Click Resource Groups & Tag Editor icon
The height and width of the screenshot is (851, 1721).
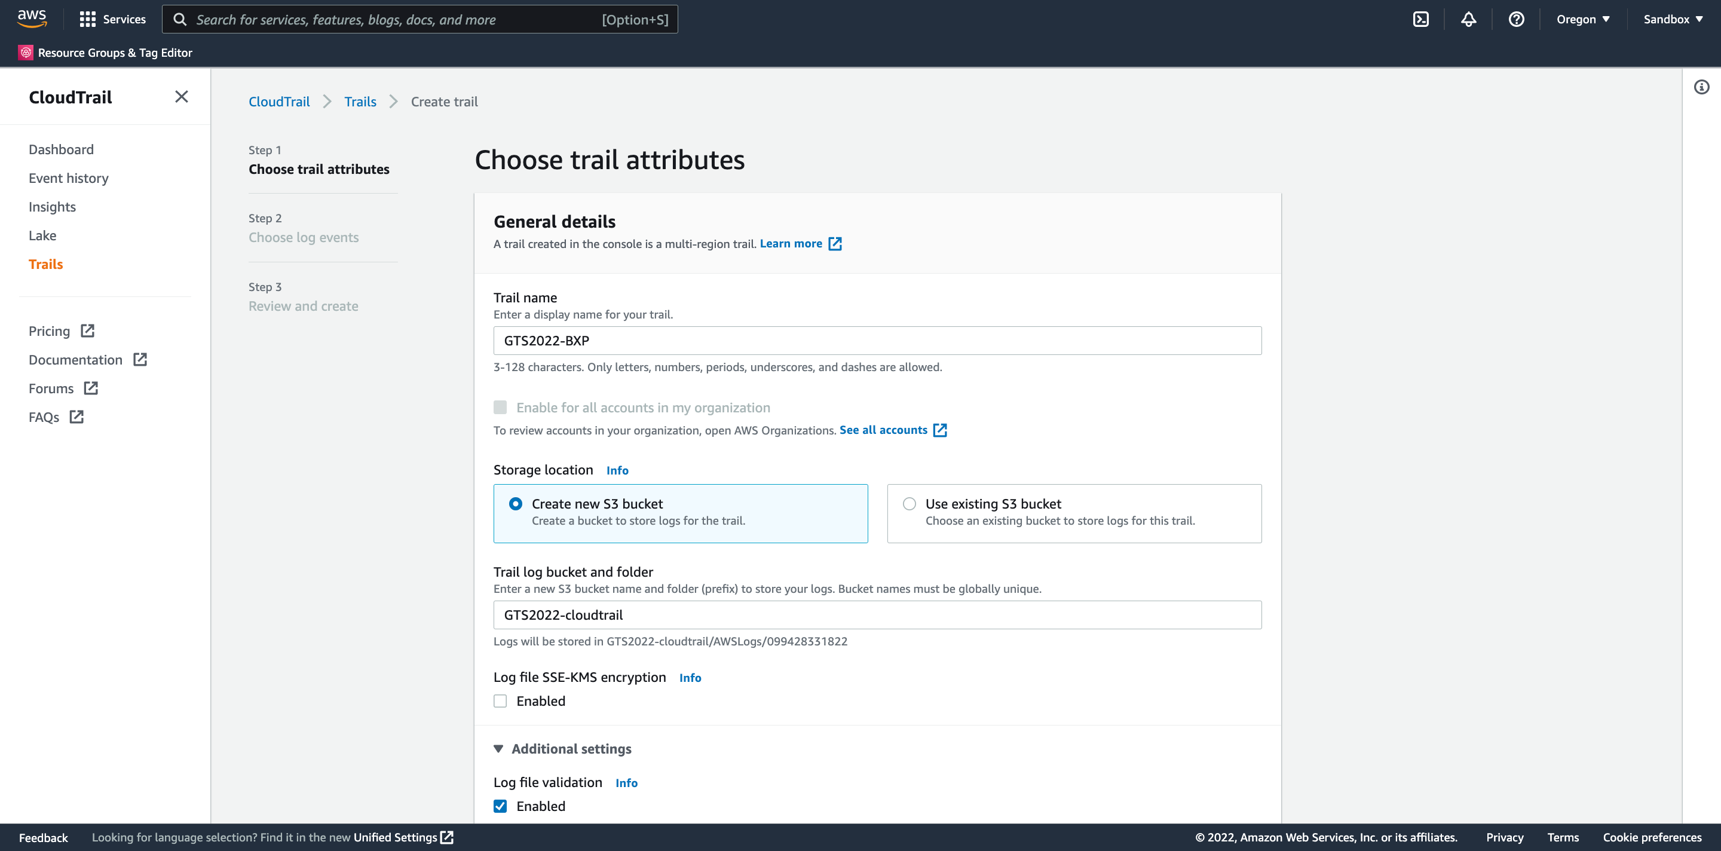click(25, 53)
